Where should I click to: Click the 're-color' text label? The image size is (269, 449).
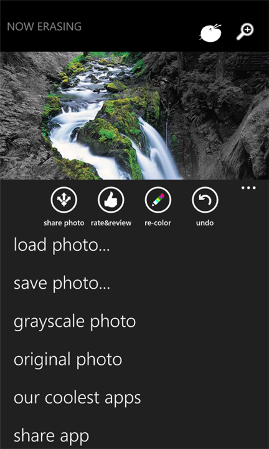(158, 223)
